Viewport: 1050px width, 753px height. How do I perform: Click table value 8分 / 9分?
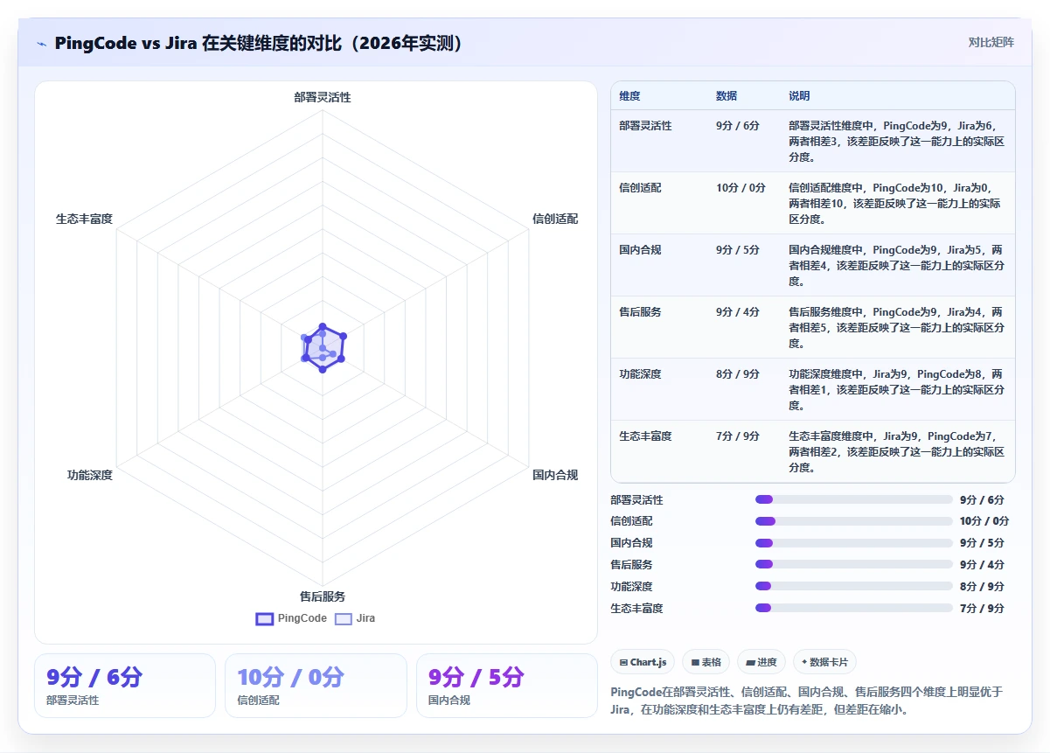point(738,374)
